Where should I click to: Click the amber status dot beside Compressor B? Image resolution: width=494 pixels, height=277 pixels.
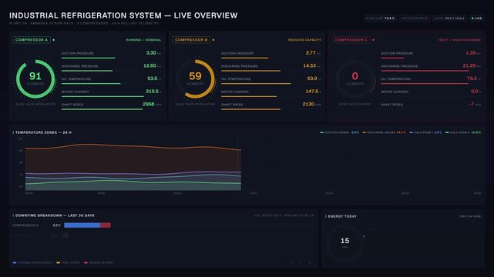(213, 40)
